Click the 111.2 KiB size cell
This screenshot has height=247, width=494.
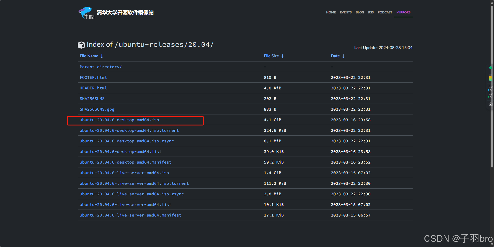275,183
